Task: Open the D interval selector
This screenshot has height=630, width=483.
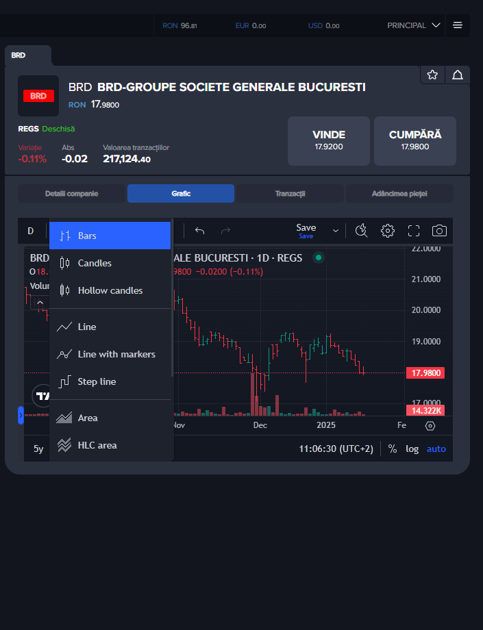Action: [31, 231]
